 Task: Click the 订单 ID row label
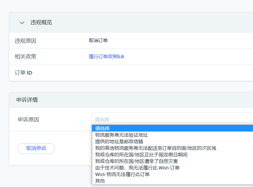tap(23, 73)
